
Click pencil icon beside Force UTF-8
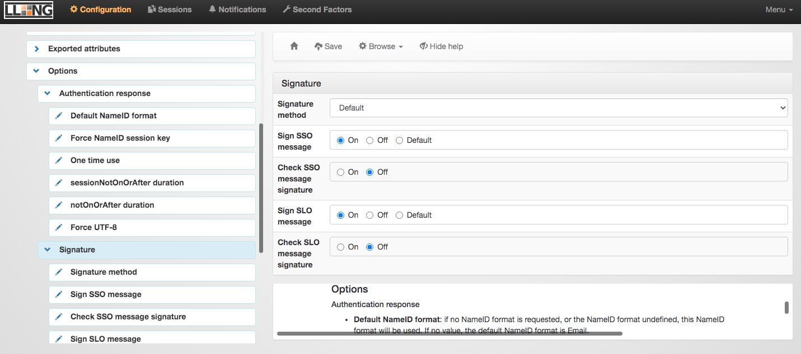tap(59, 227)
